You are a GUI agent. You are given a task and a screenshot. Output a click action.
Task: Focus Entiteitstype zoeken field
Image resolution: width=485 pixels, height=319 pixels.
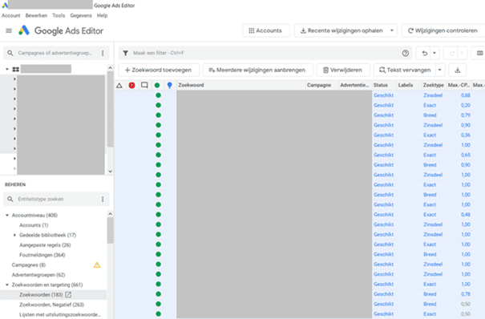point(55,199)
